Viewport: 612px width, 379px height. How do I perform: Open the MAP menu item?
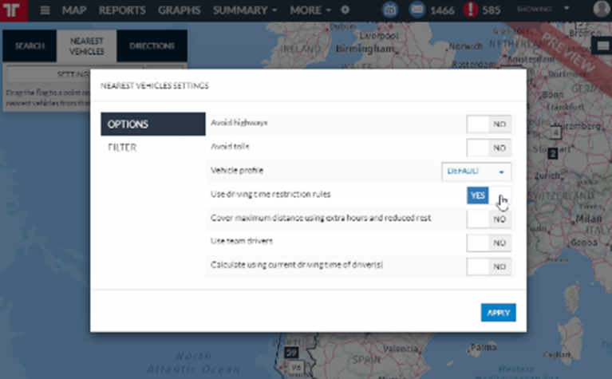[x=74, y=10]
